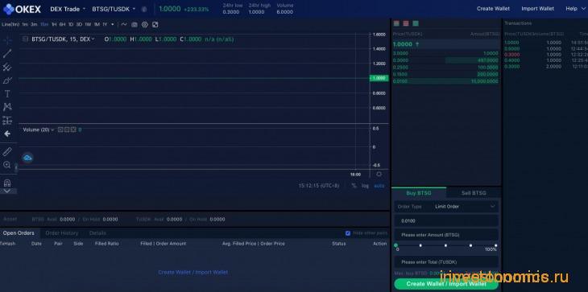Toggle fullscreen chart mode icon

(x=155, y=25)
